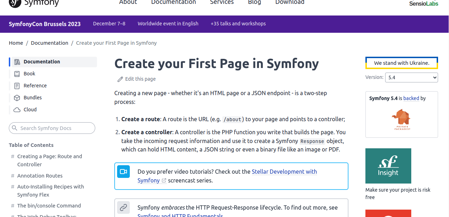Open the Blog menu item
The width and height of the screenshot is (449, 217).
pyautogui.click(x=254, y=2)
